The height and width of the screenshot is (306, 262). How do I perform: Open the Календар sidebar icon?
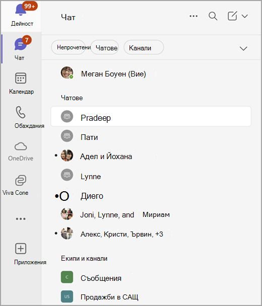click(x=21, y=78)
